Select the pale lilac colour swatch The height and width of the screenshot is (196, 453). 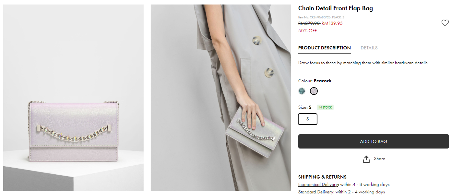[314, 91]
